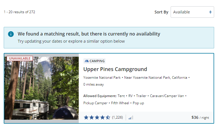Click the Allowed Equipment label
The width and height of the screenshot is (217, 128).
pyautogui.click(x=100, y=96)
